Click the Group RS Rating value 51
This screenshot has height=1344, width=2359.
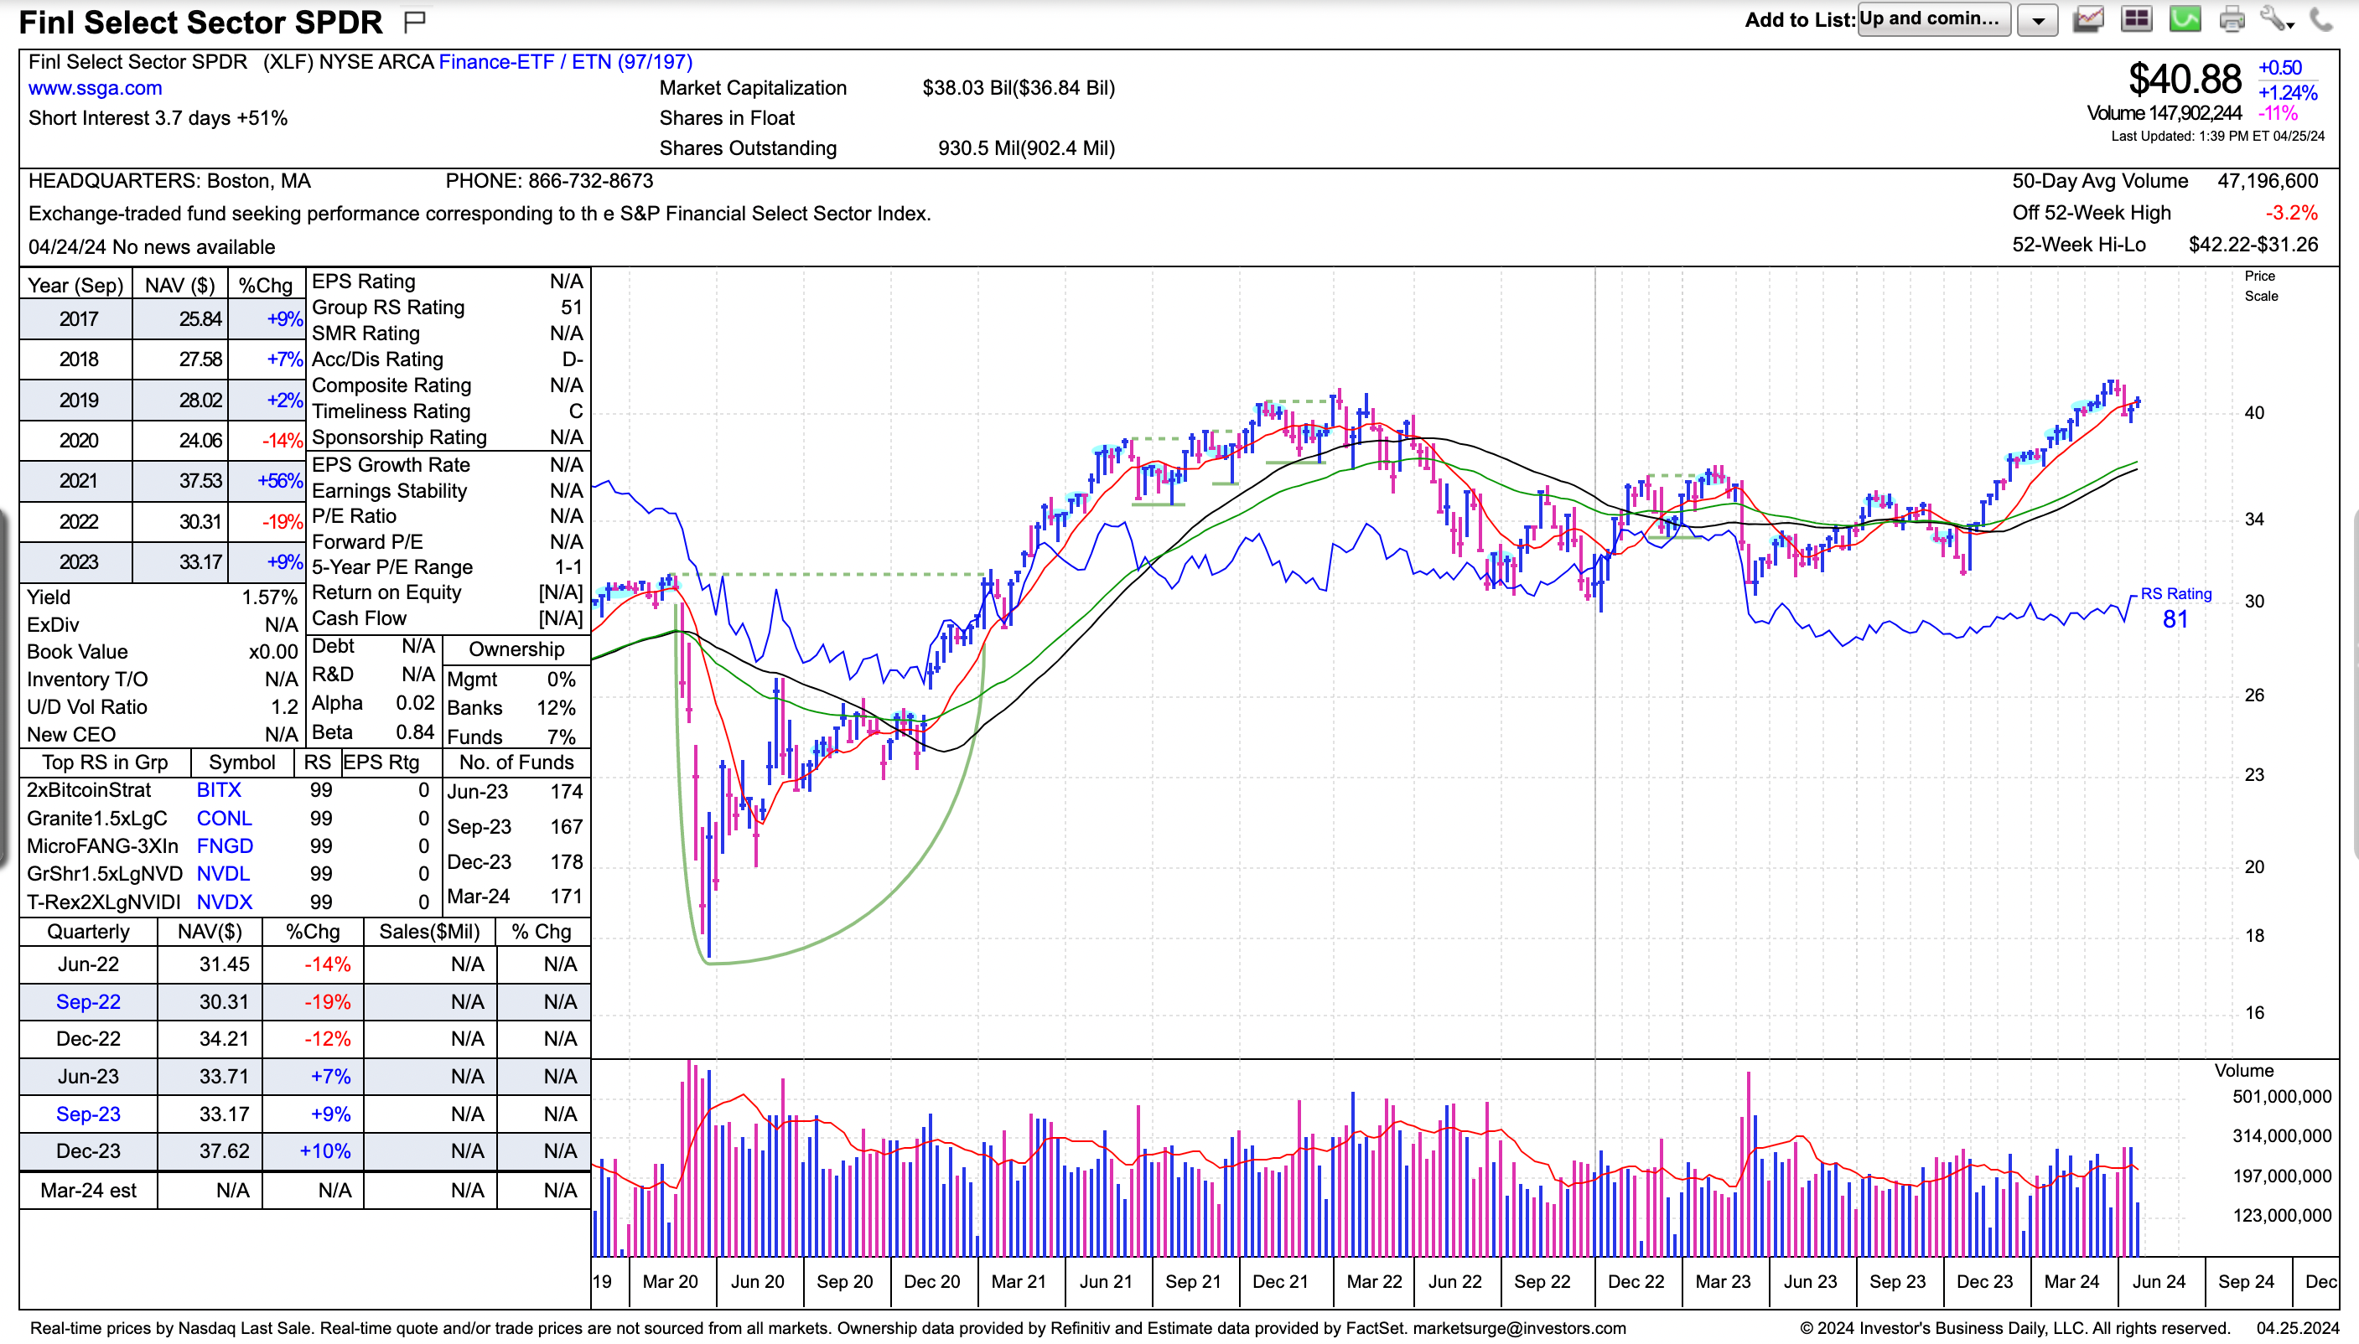(572, 308)
